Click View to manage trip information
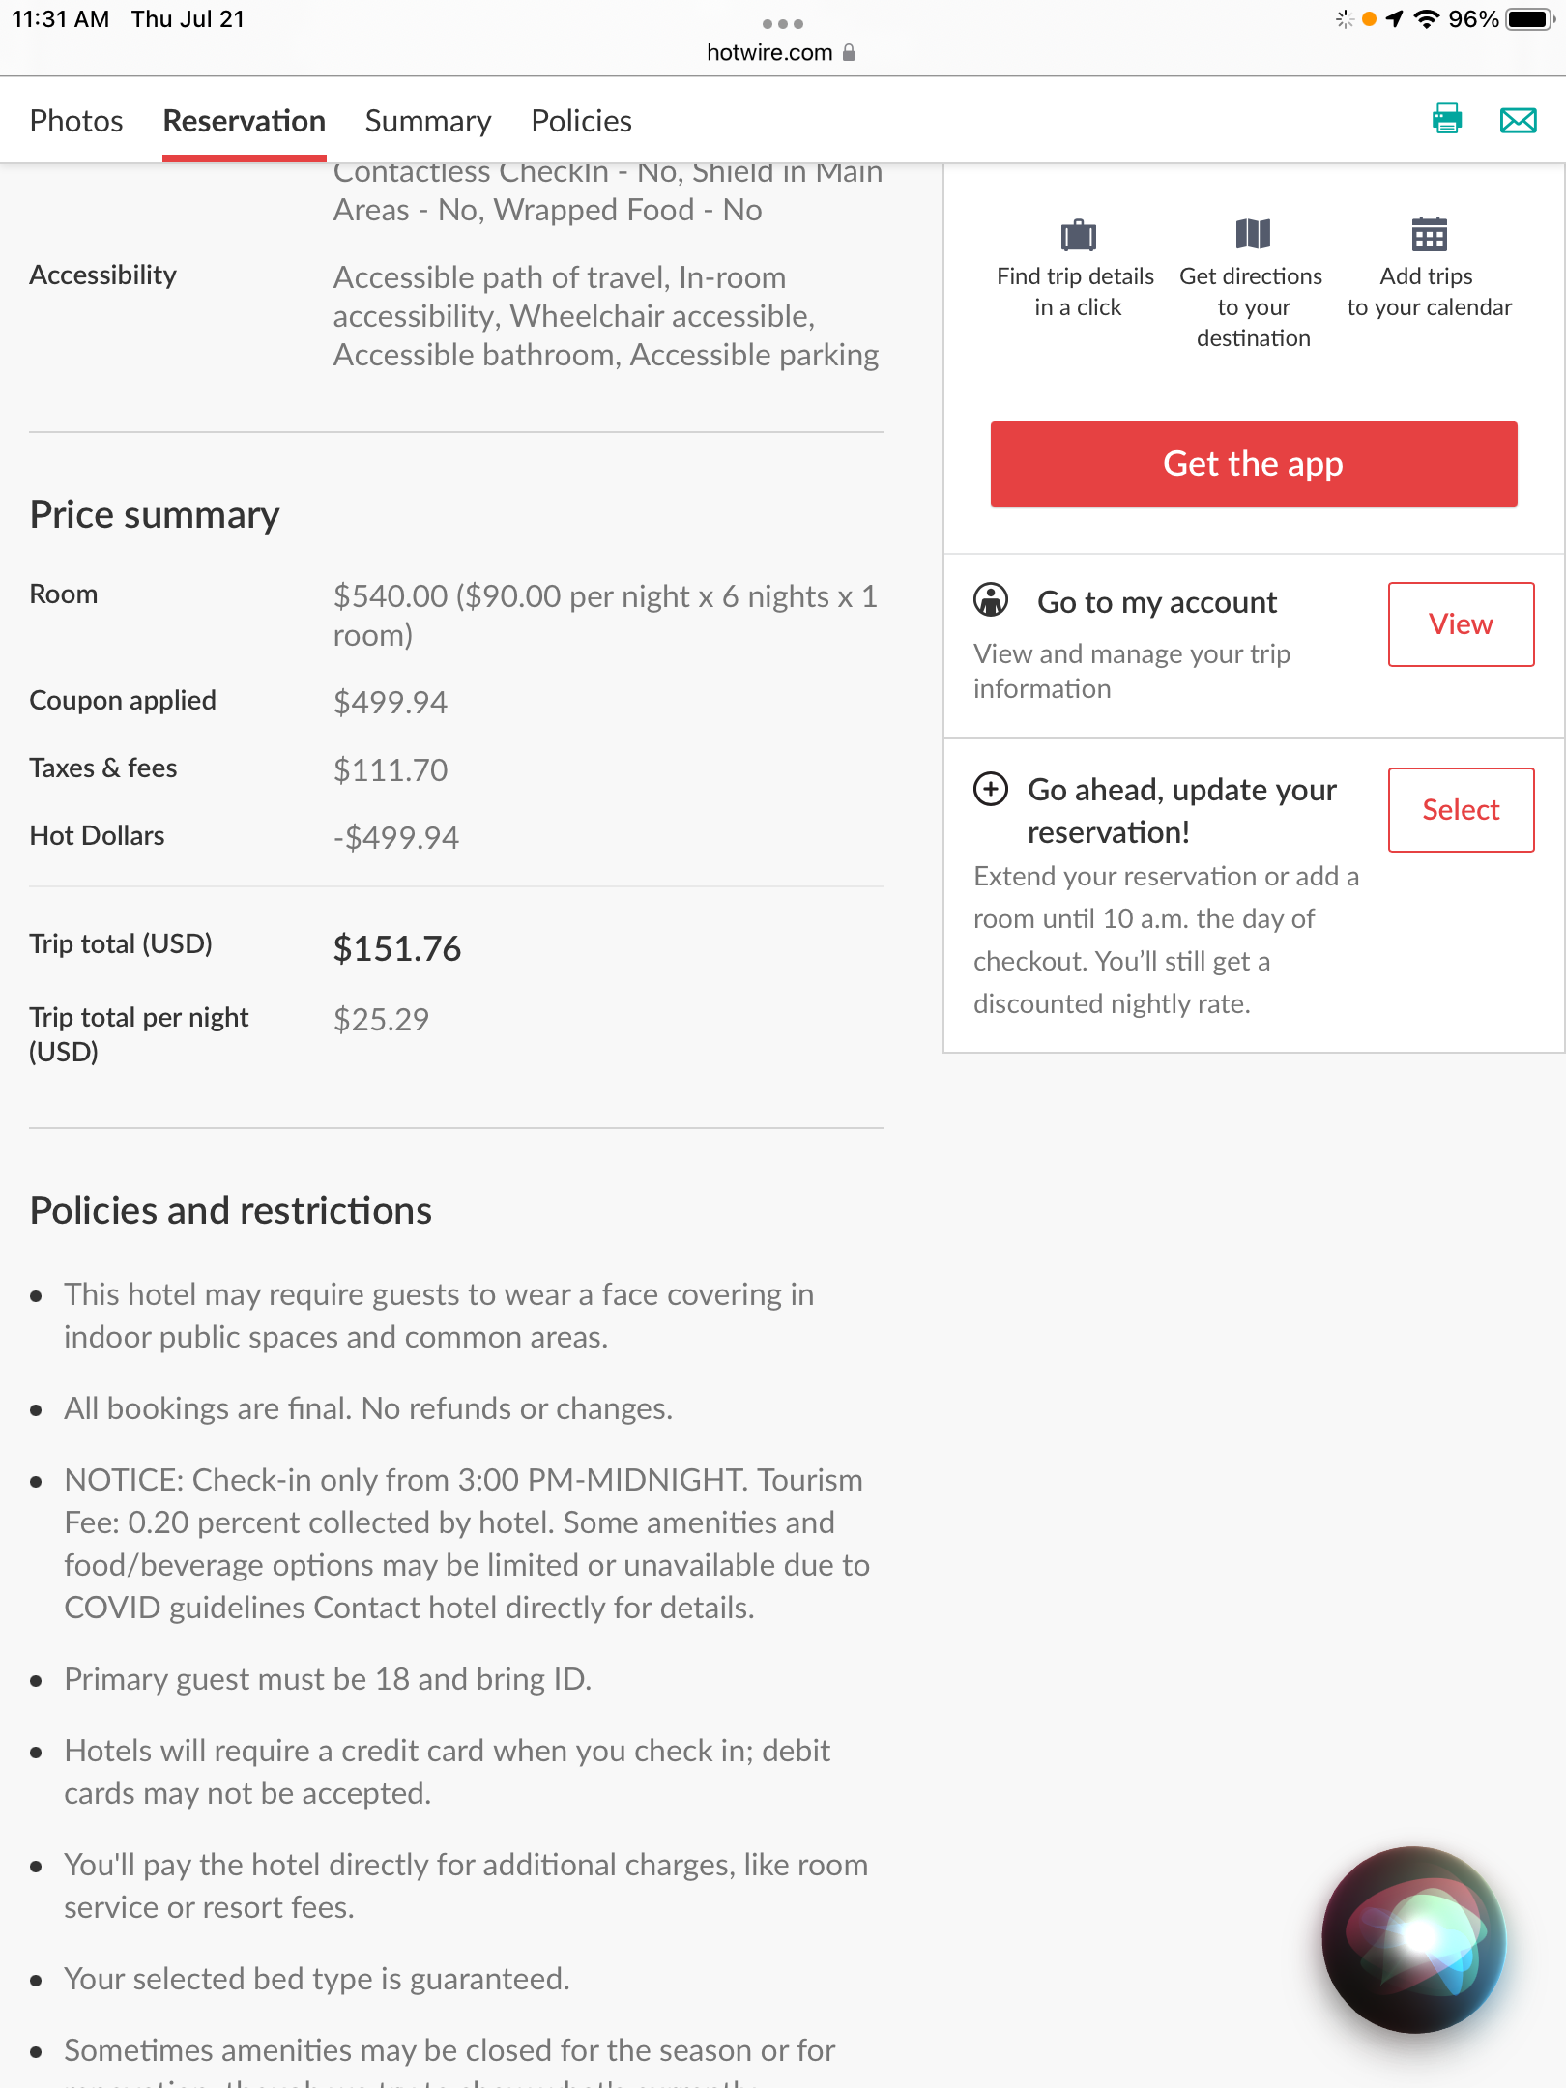This screenshot has width=1566, height=2088. point(1461,624)
